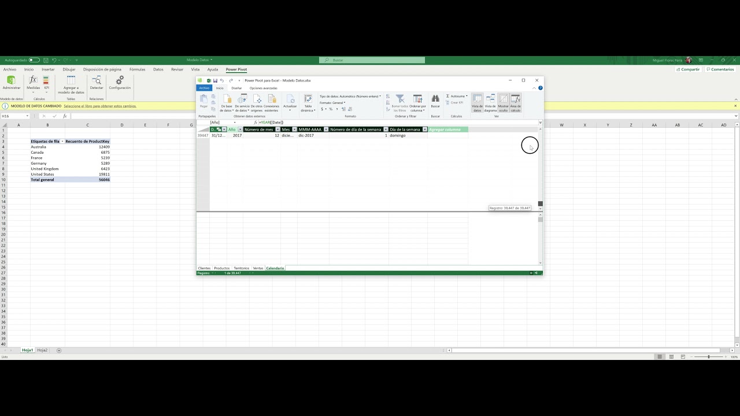Screen dimensions: 740x416
Task: Open Configuración gear icon
Action: [120, 80]
